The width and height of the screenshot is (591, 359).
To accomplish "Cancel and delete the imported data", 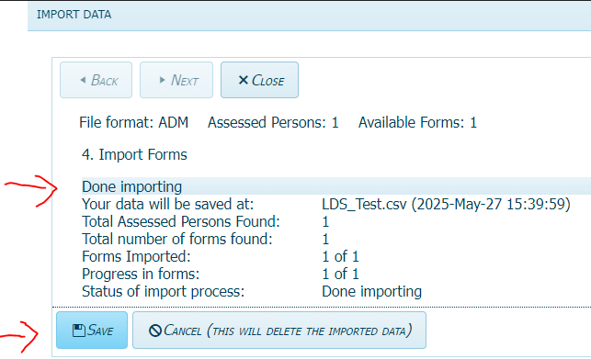I will tap(279, 330).
